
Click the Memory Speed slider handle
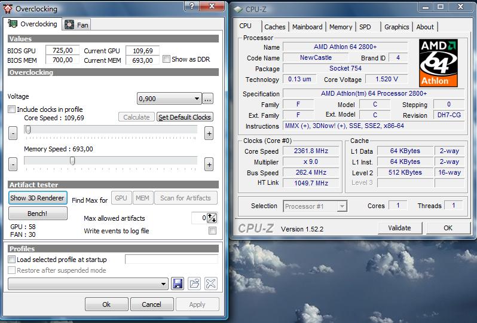click(x=72, y=161)
